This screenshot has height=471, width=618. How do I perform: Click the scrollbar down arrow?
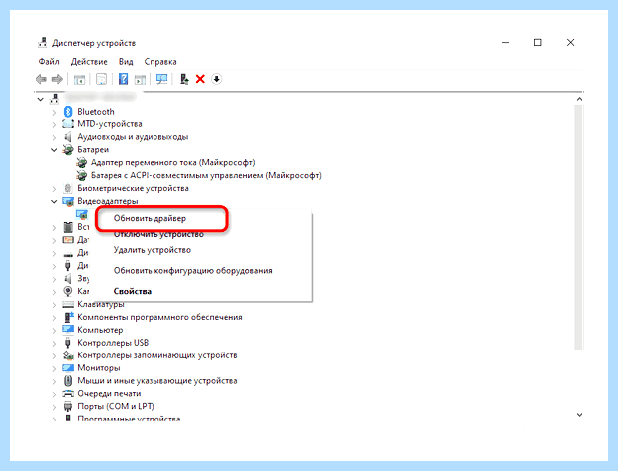pos(579,415)
